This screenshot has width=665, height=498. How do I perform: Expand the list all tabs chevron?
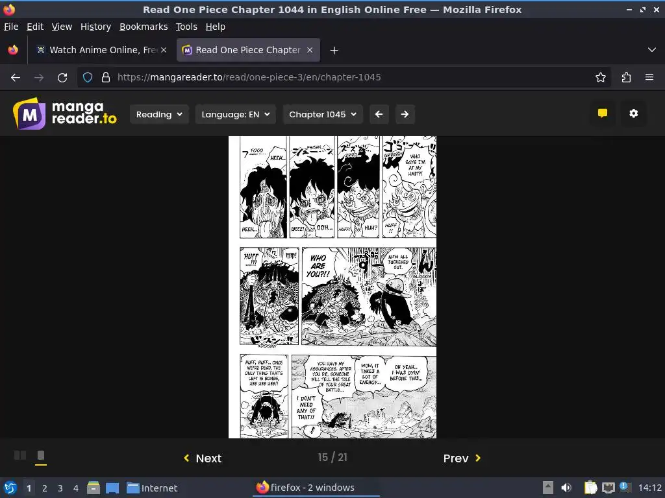point(652,50)
